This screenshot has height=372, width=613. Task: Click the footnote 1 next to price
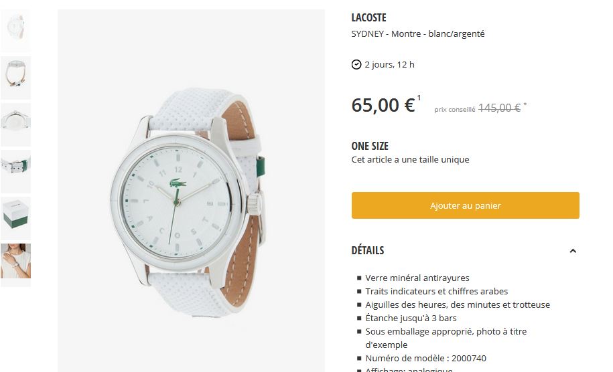(x=419, y=98)
